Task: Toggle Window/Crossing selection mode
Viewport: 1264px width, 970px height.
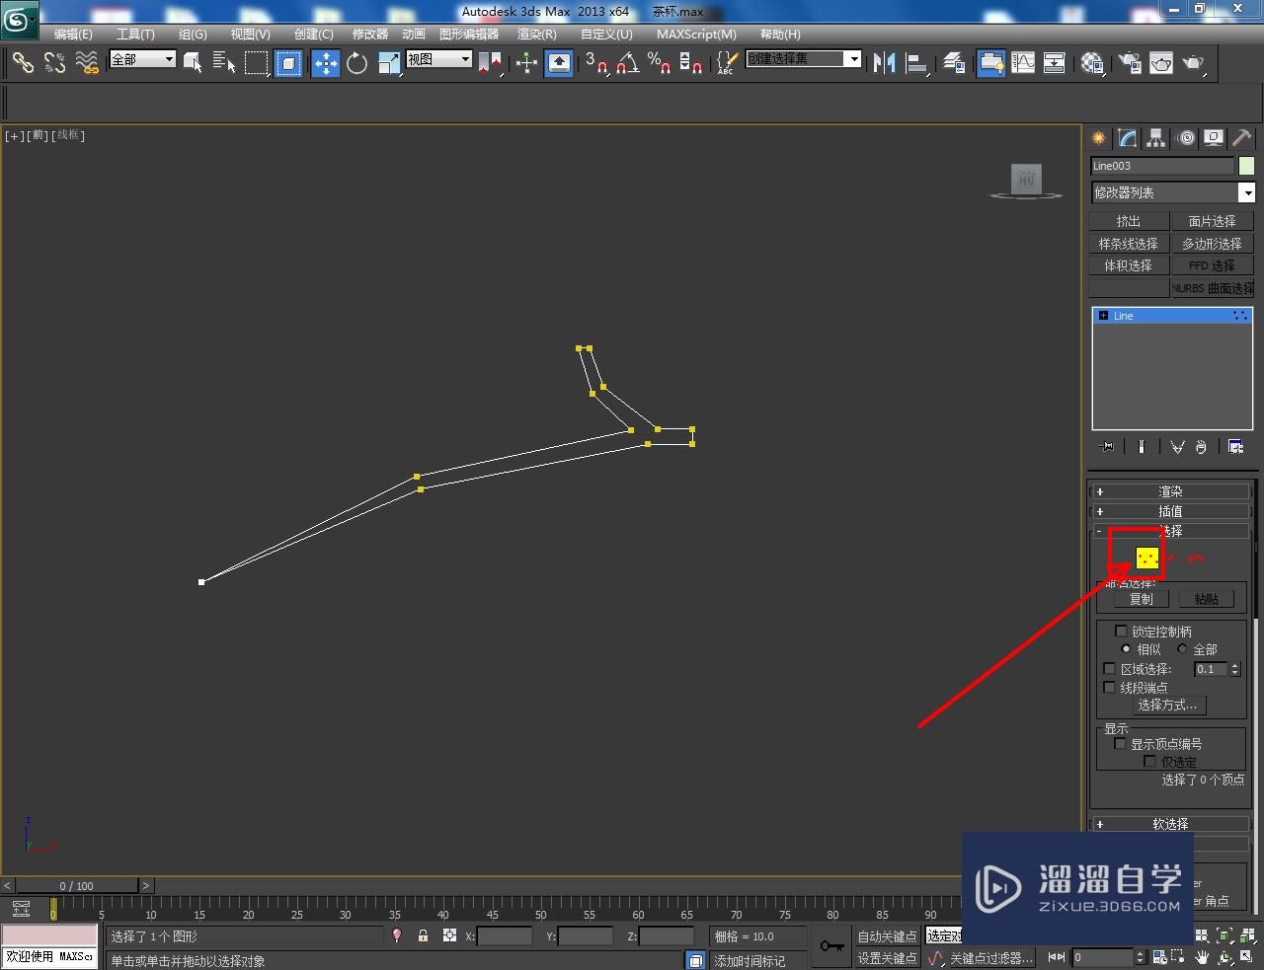Action: [288, 63]
